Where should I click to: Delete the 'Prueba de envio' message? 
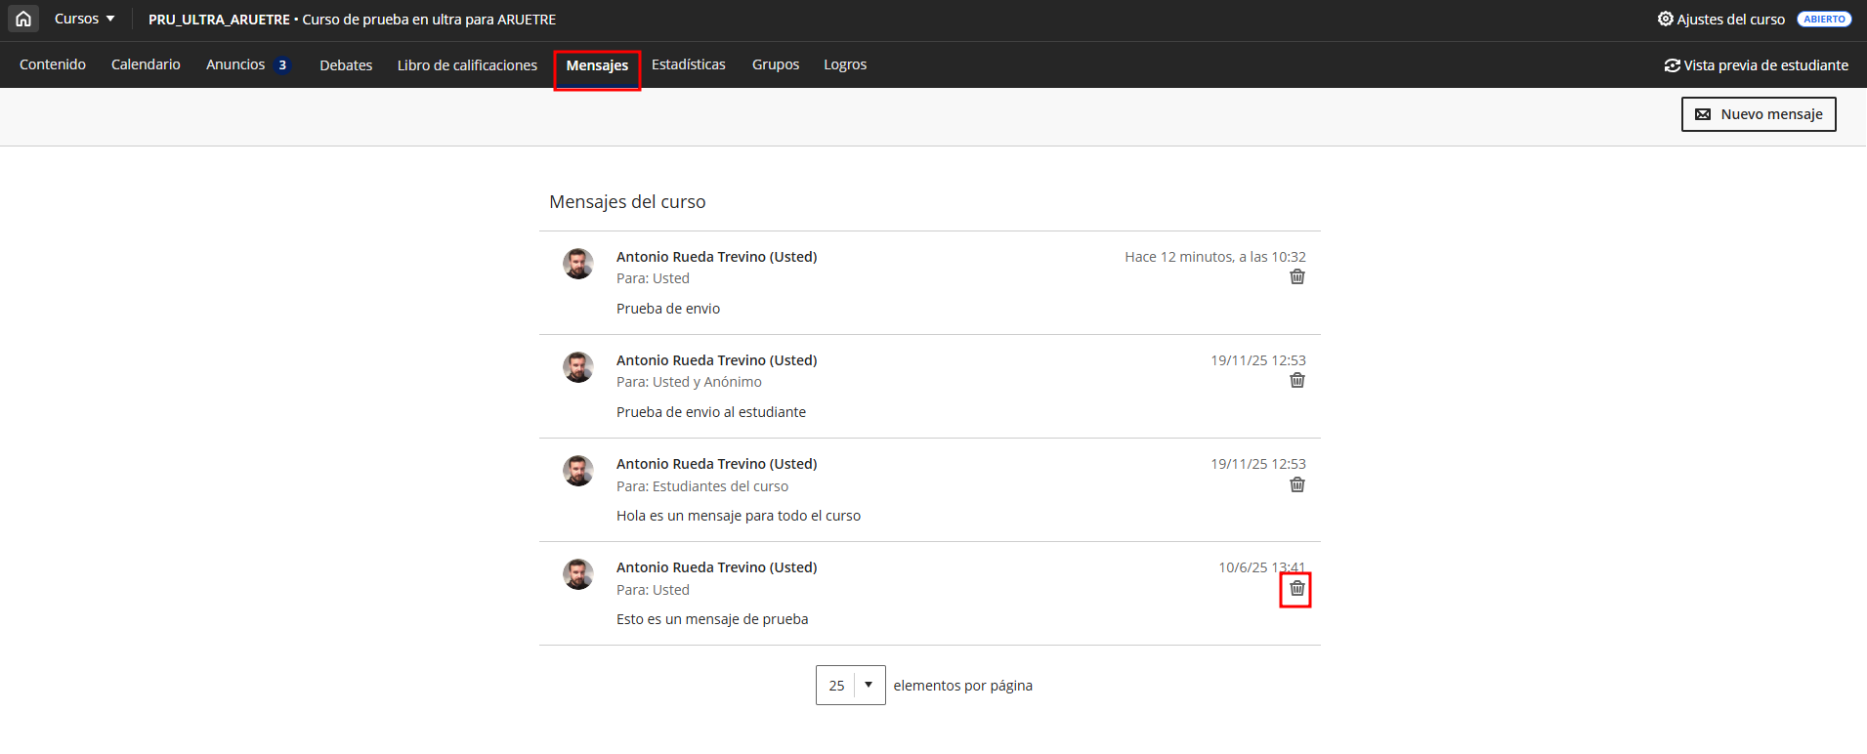click(1296, 277)
